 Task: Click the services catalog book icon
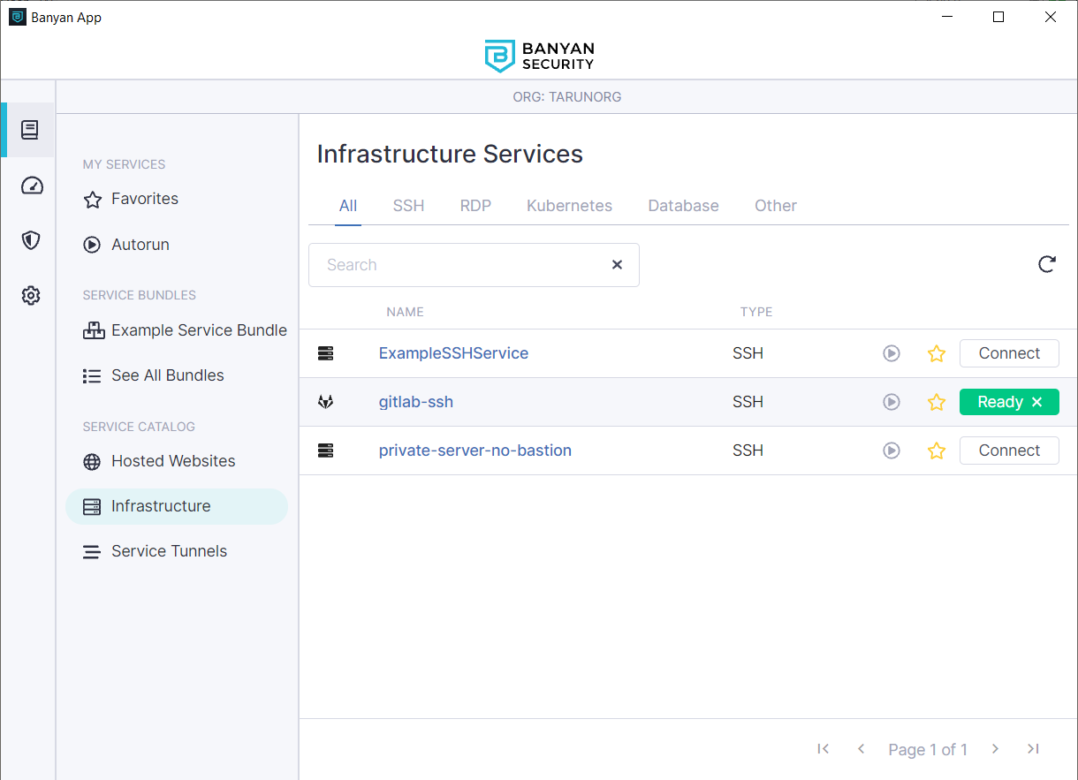click(30, 131)
